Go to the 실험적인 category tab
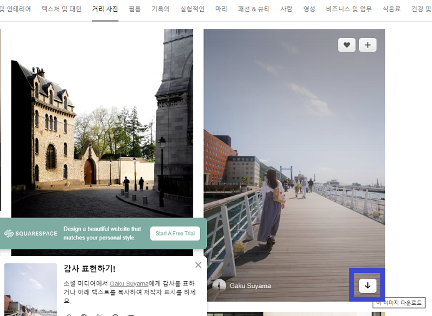Viewport: 432px width, 316px height. (192, 9)
